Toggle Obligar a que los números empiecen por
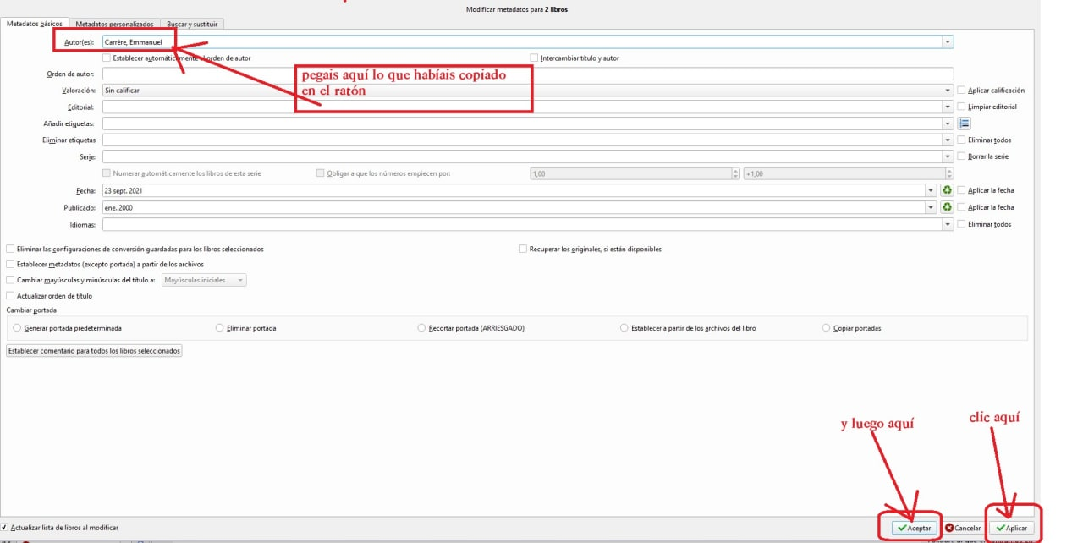Screen dimensions: 1083x543 click(x=383, y=173)
